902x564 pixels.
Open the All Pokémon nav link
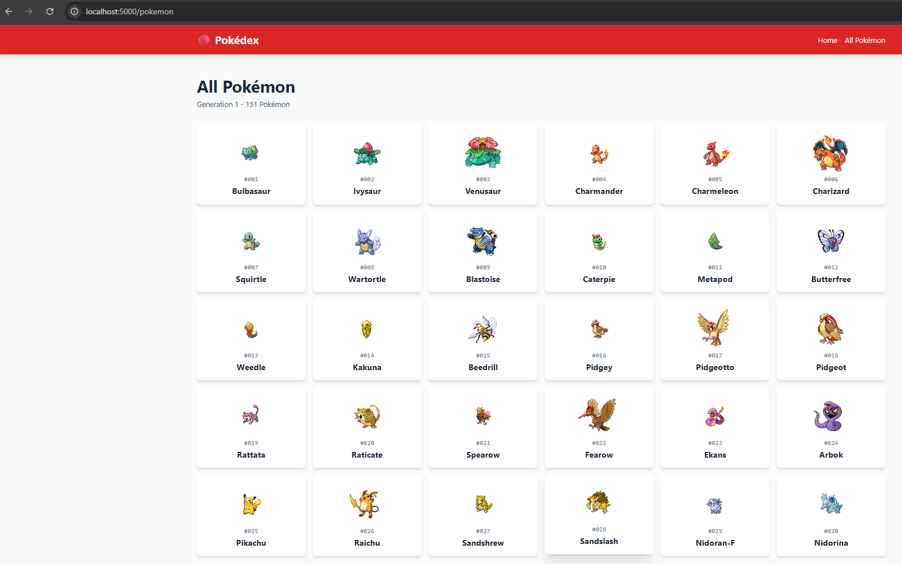pos(865,40)
